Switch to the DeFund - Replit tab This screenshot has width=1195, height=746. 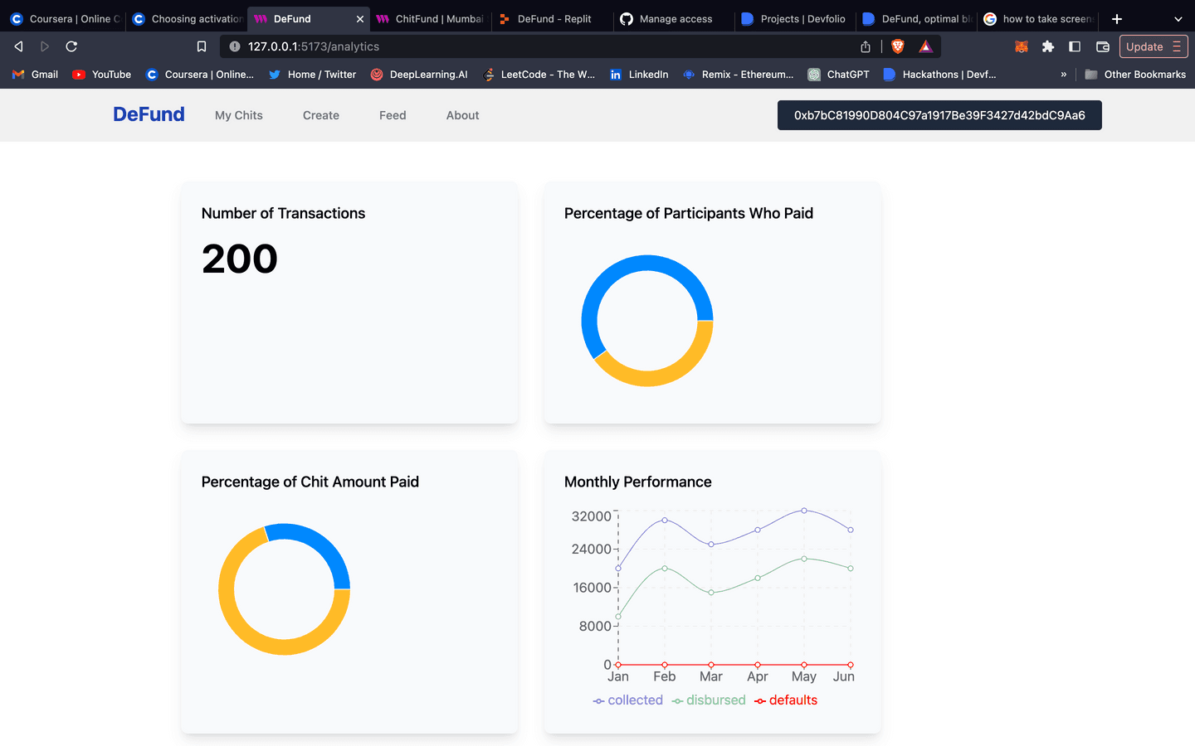[x=552, y=18]
